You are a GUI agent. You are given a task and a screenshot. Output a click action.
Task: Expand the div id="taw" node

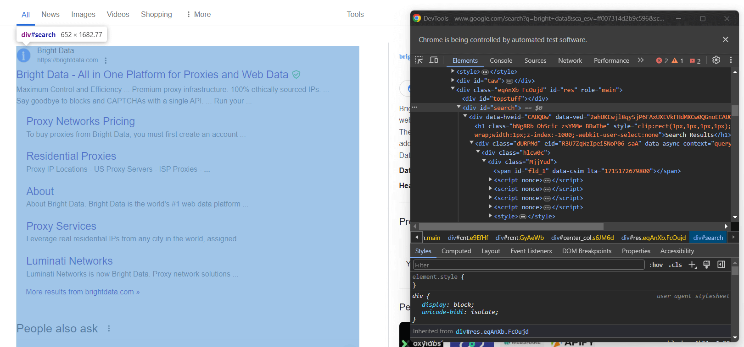pos(453,80)
